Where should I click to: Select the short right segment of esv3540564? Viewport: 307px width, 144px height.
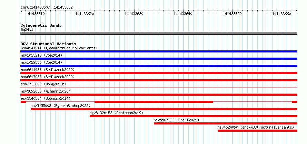click(295, 102)
